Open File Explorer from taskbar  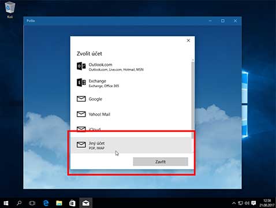point(59,203)
